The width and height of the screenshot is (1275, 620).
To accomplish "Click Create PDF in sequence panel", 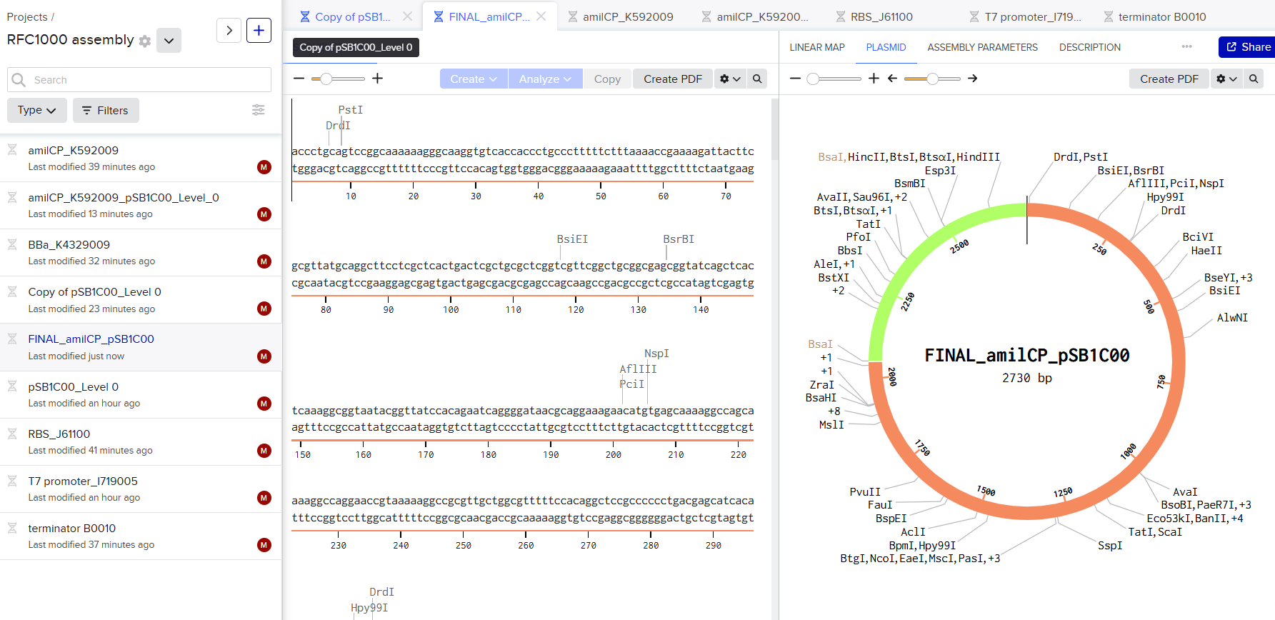I will (x=673, y=79).
